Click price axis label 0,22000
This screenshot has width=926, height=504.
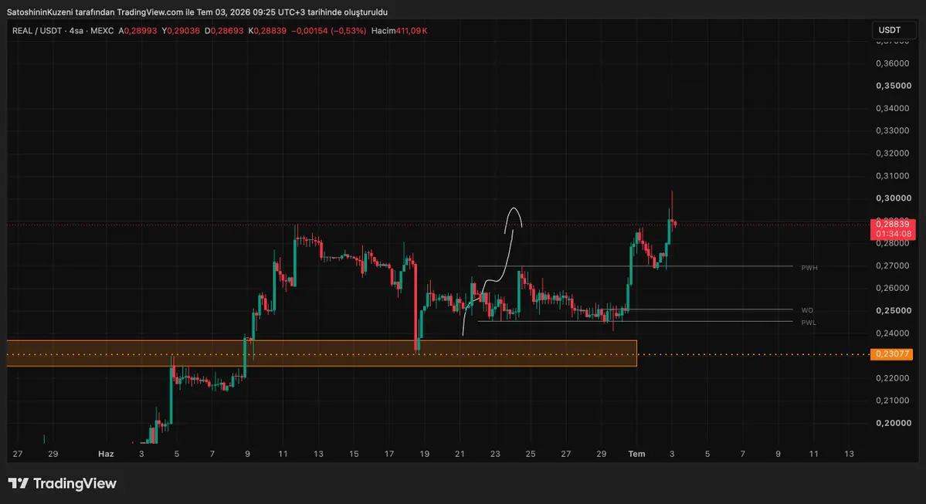coord(892,377)
